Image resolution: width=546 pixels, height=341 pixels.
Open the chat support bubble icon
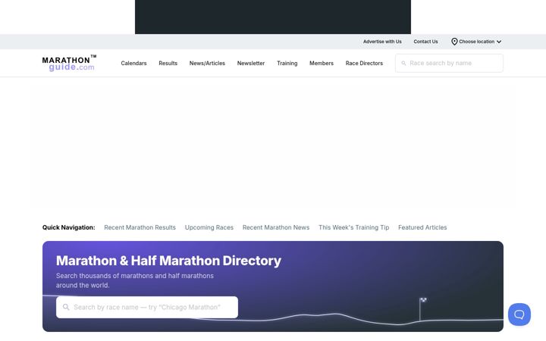click(x=519, y=314)
